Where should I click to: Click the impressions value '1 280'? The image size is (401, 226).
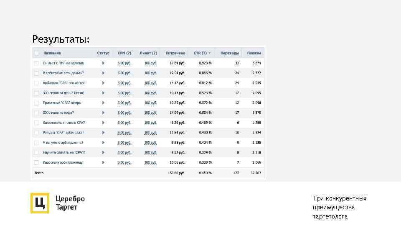pos(256,123)
